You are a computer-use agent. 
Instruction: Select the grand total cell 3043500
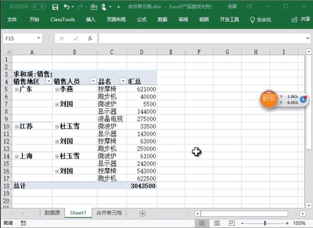pyautogui.click(x=142, y=186)
